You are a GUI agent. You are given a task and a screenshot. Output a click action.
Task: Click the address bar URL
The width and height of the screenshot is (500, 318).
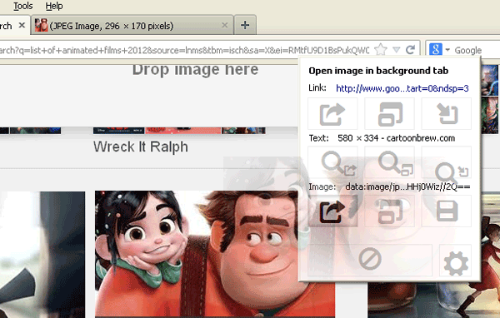[x=185, y=50]
